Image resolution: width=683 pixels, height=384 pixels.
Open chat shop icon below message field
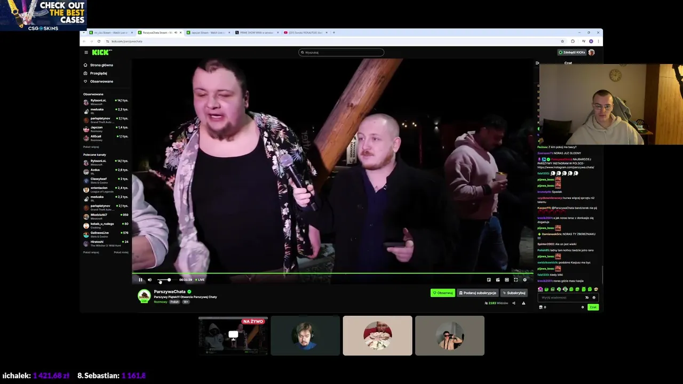pyautogui.click(x=541, y=307)
